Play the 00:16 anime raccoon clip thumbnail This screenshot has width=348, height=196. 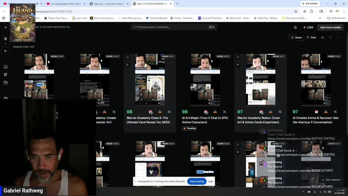pyautogui.click(x=316, y=80)
